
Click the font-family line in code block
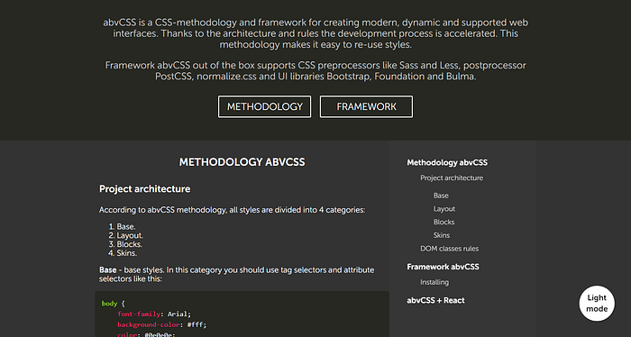coord(154,314)
